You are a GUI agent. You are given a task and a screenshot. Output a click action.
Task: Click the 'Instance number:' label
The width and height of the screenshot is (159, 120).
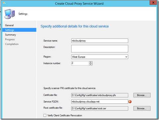52,63
